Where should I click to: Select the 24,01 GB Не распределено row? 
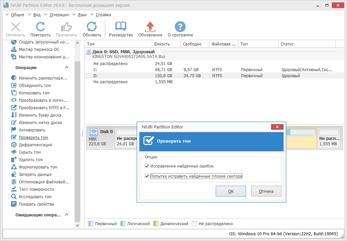215,64
